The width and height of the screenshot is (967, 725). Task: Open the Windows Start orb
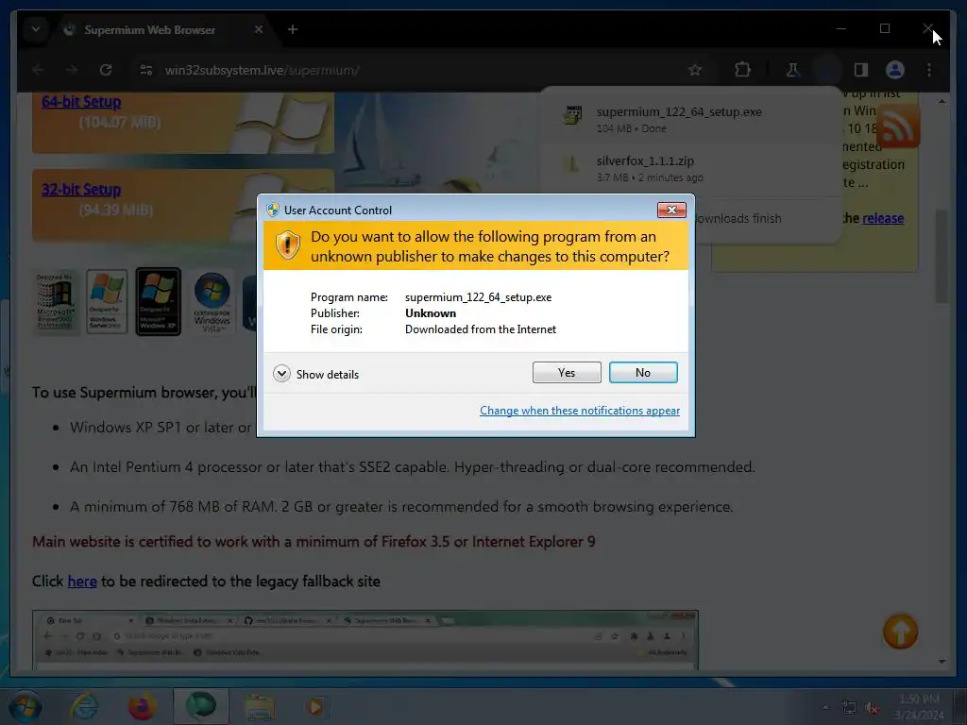coord(24,706)
